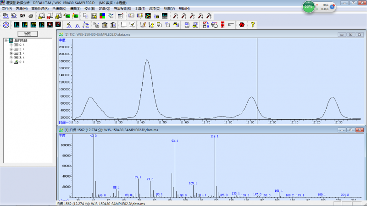This screenshot has height=206, width=367.
Task: Collapse the 我的电脑 root node
Action: (6, 41)
